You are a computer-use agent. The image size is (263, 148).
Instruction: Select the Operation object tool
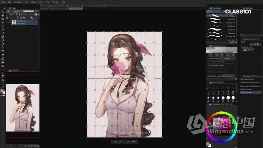[x=3, y=19]
